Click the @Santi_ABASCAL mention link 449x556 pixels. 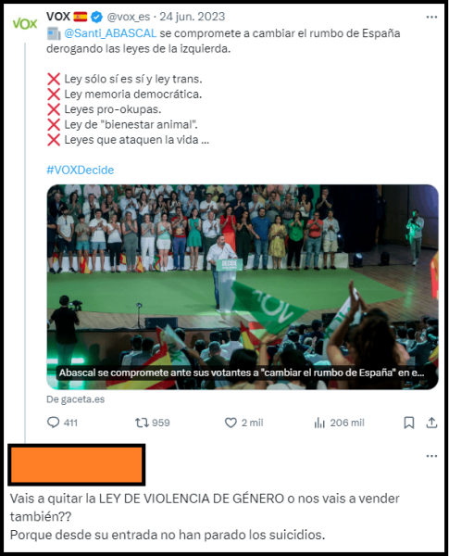pyautogui.click(x=110, y=33)
